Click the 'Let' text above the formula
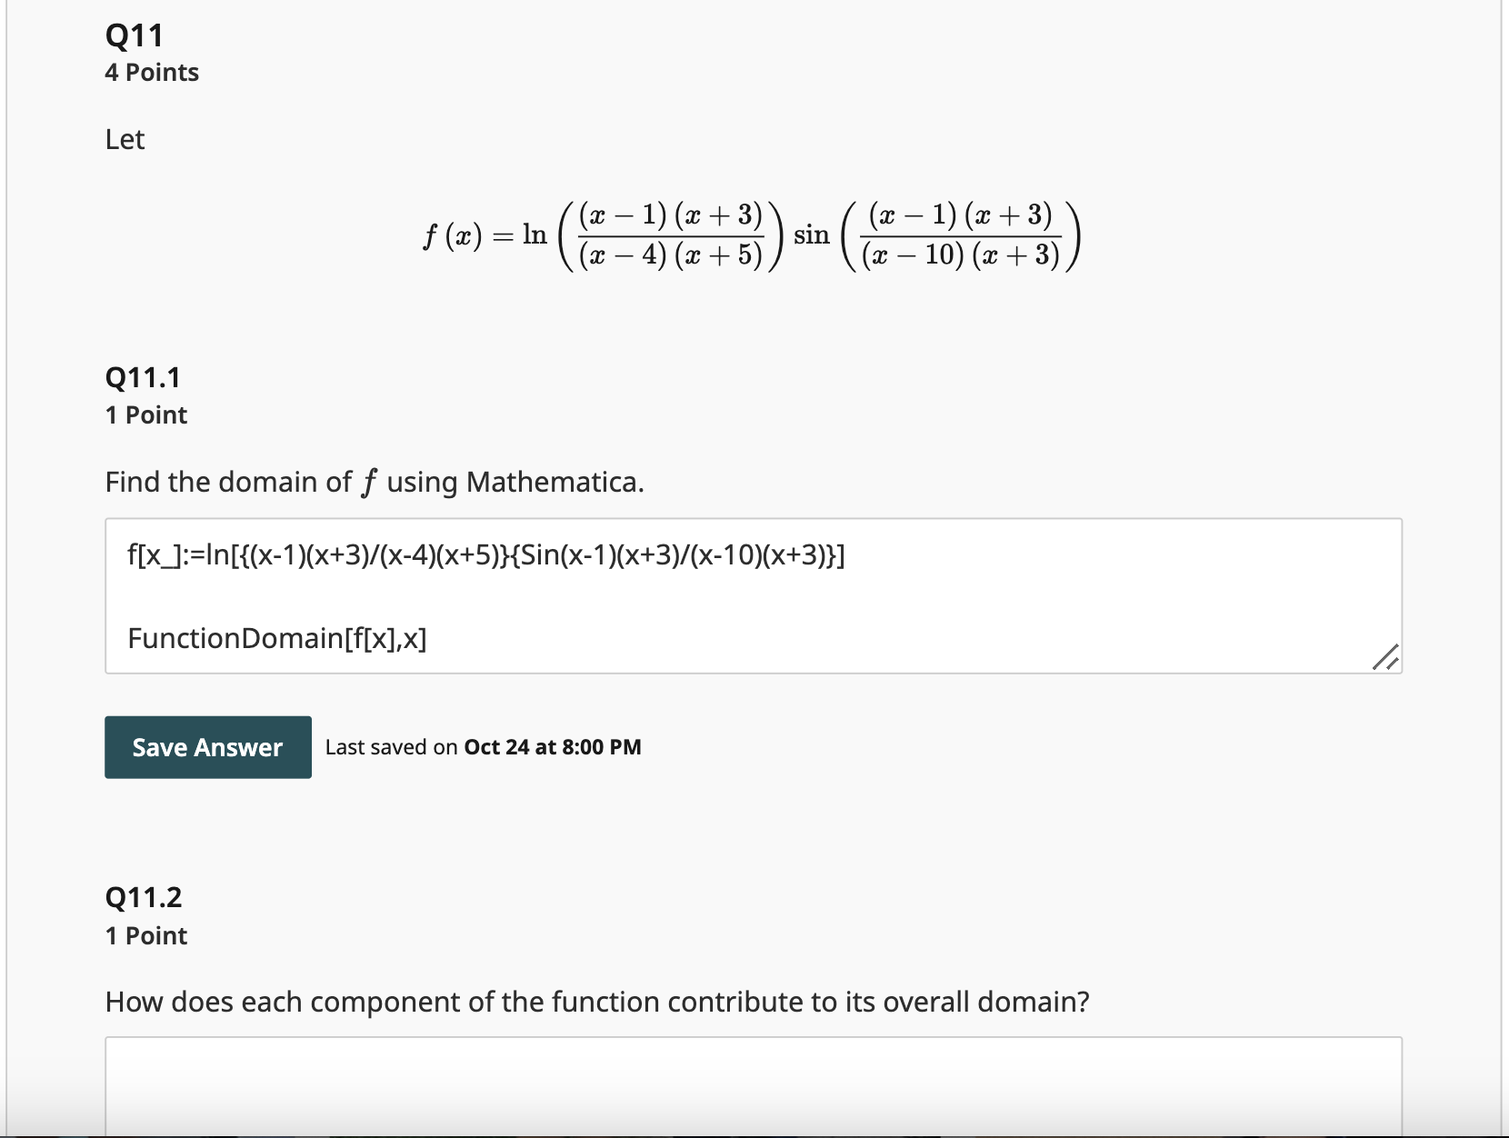The width and height of the screenshot is (1509, 1138). pos(125,139)
